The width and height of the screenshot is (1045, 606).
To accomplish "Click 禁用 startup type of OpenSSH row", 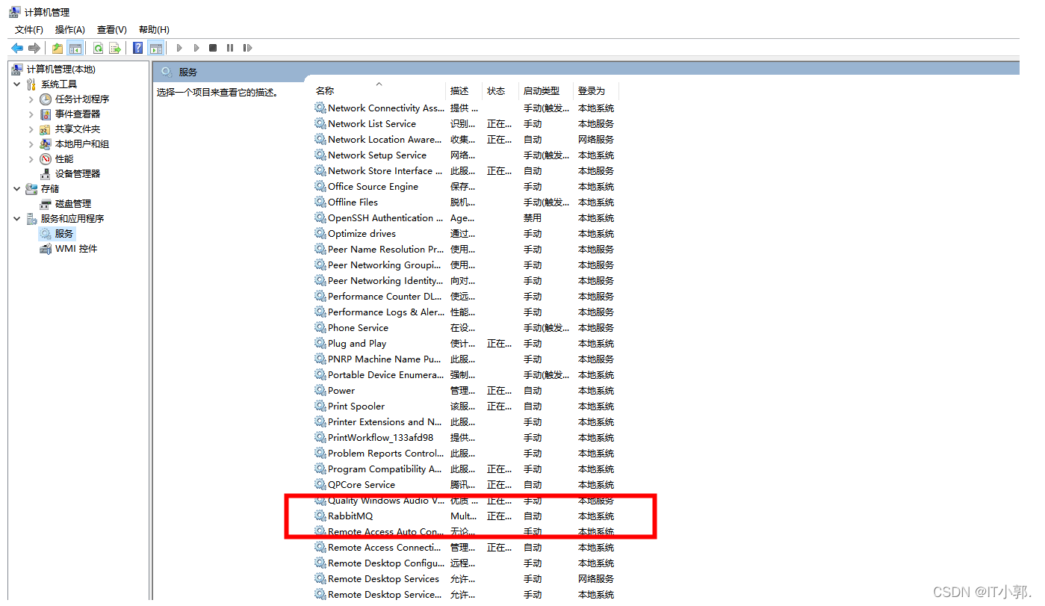I will pos(533,218).
